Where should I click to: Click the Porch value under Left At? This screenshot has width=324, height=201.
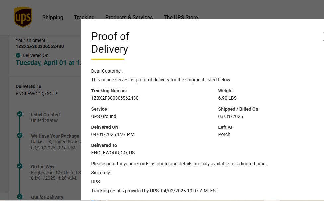pos(224,134)
